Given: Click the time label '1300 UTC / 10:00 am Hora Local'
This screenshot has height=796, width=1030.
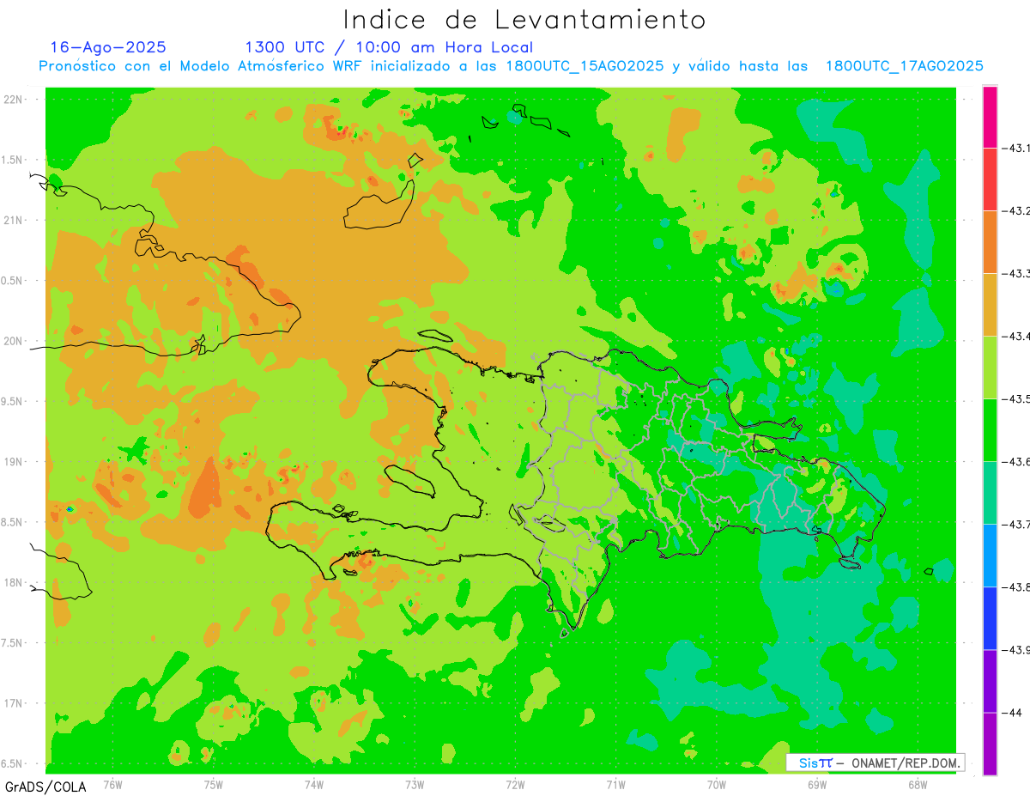Looking at the screenshot, I should click(x=389, y=47).
